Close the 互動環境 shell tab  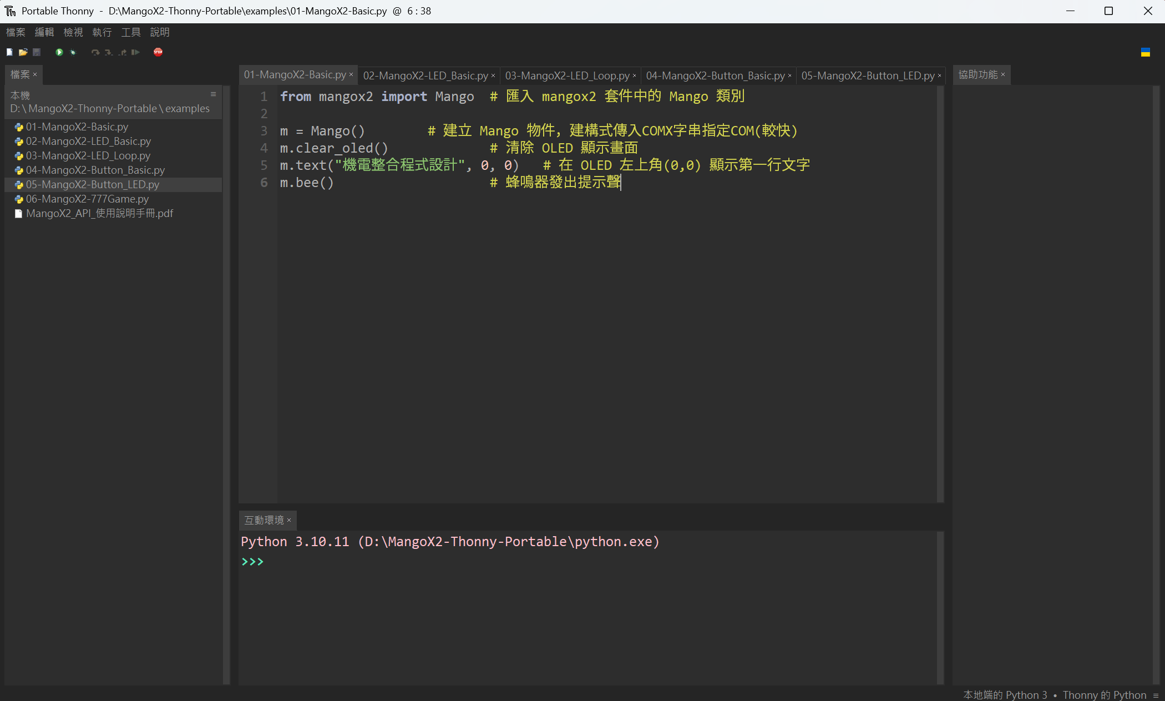point(289,520)
